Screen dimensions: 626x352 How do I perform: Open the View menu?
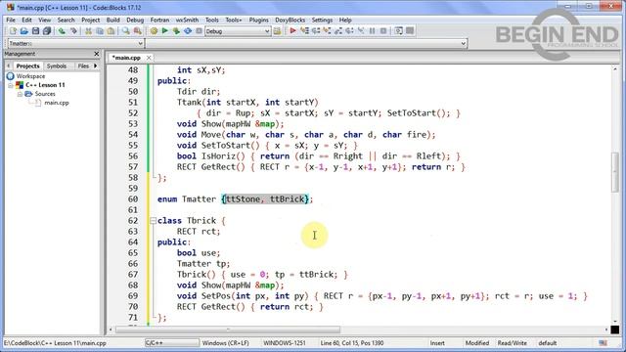(45, 20)
